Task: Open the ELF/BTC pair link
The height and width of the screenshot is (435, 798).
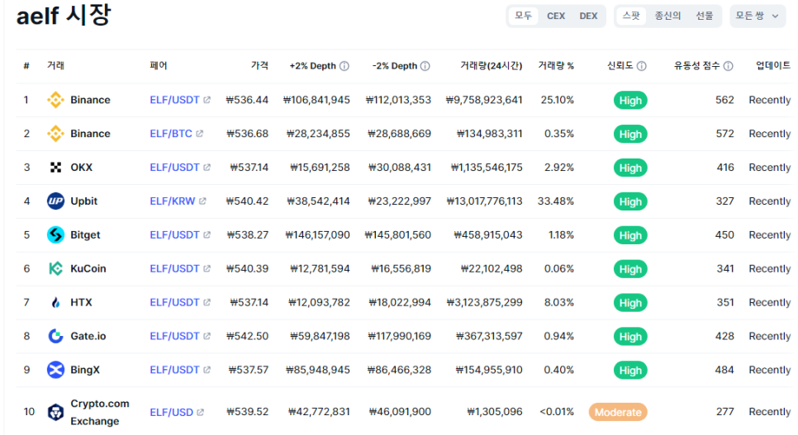Action: [x=171, y=133]
